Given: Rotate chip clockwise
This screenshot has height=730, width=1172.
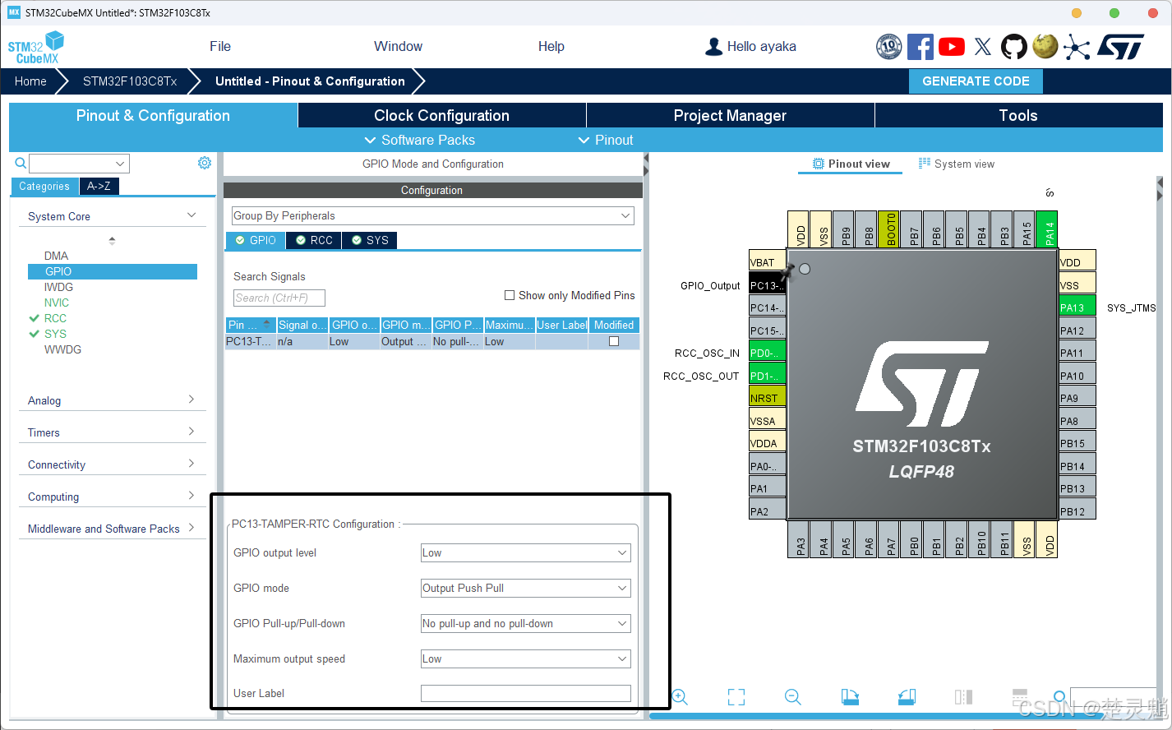Looking at the screenshot, I should point(850,697).
